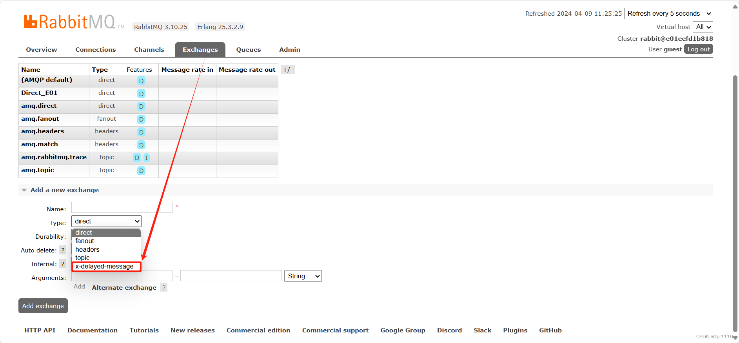The image size is (739, 343).
Task: Open the Alternate exchange help question mark
Action: pos(164,287)
